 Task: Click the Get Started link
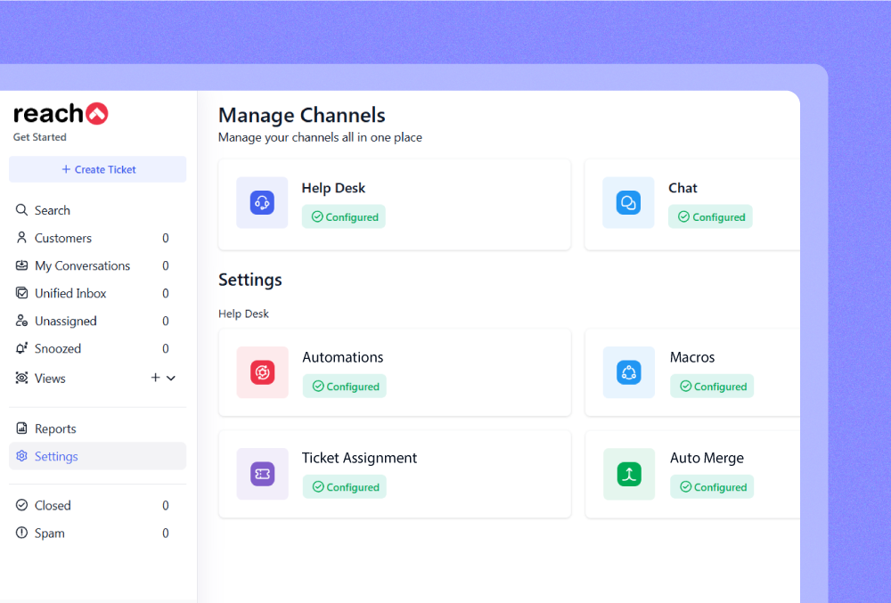coord(39,137)
